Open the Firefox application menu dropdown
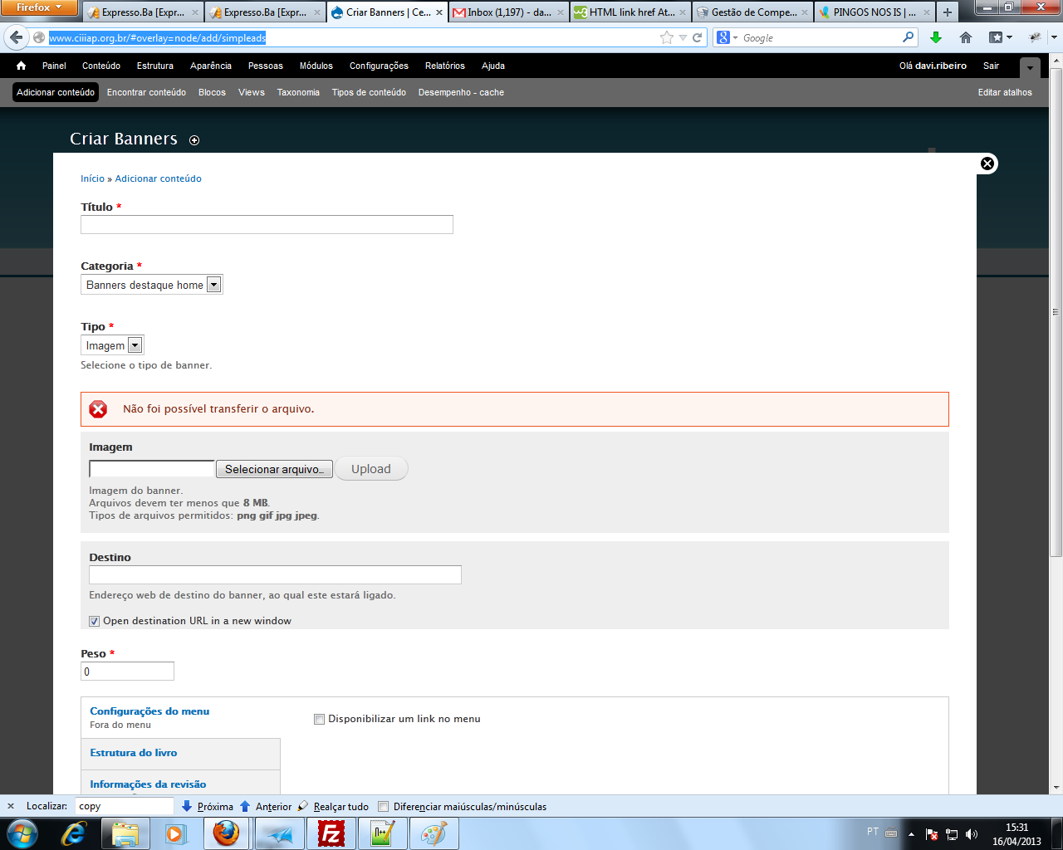Screen dimensions: 1063x850 click(39, 7)
